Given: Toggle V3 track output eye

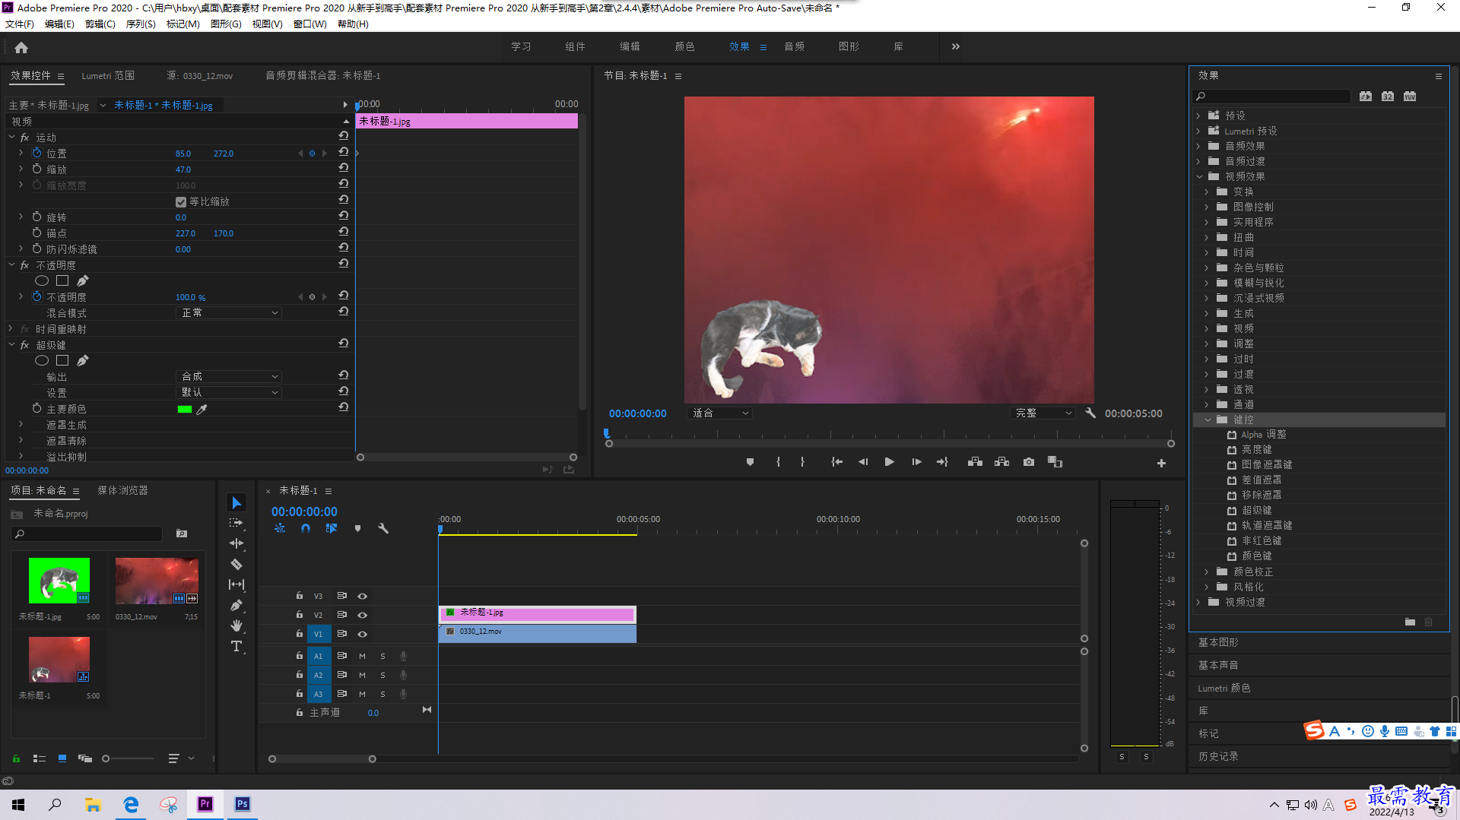Looking at the screenshot, I should [363, 596].
